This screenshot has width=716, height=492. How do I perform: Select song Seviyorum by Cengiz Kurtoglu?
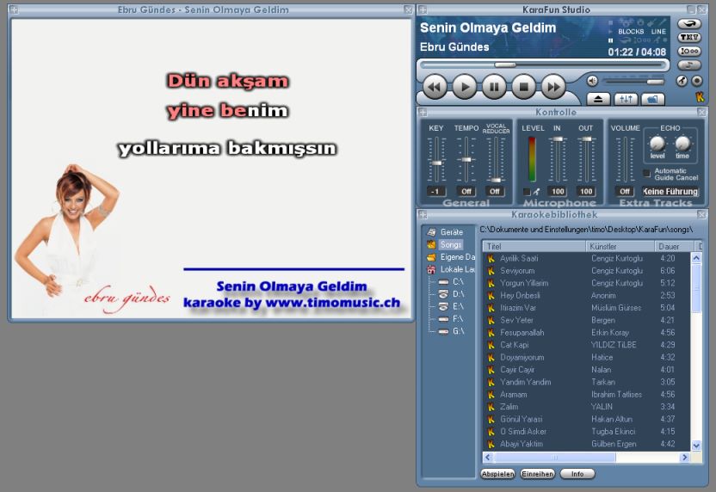pos(587,271)
